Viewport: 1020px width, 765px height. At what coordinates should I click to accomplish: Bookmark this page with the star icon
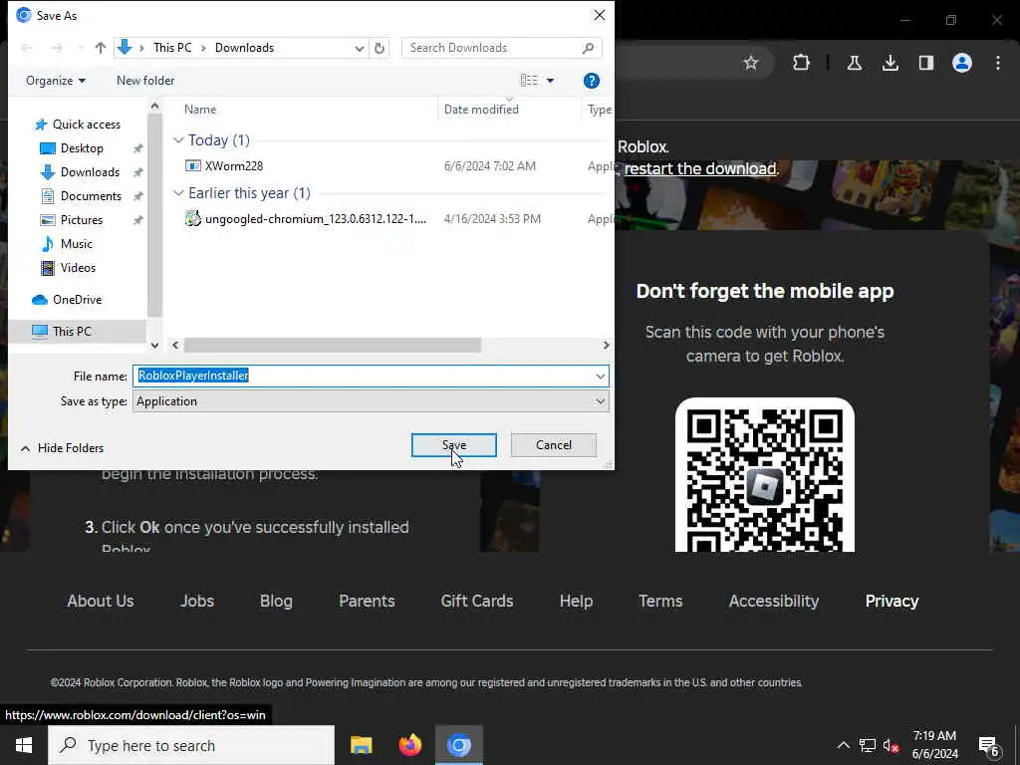pyautogui.click(x=751, y=63)
